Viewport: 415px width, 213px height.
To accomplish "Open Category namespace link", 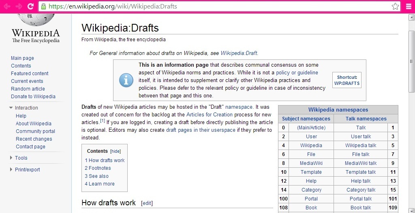I will pos(312,190).
